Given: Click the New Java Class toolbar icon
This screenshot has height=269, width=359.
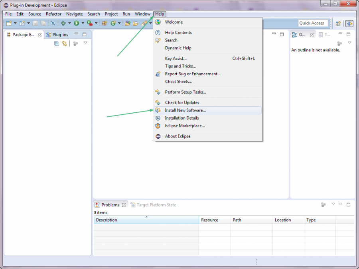Looking at the screenshot, I should coord(113,23).
